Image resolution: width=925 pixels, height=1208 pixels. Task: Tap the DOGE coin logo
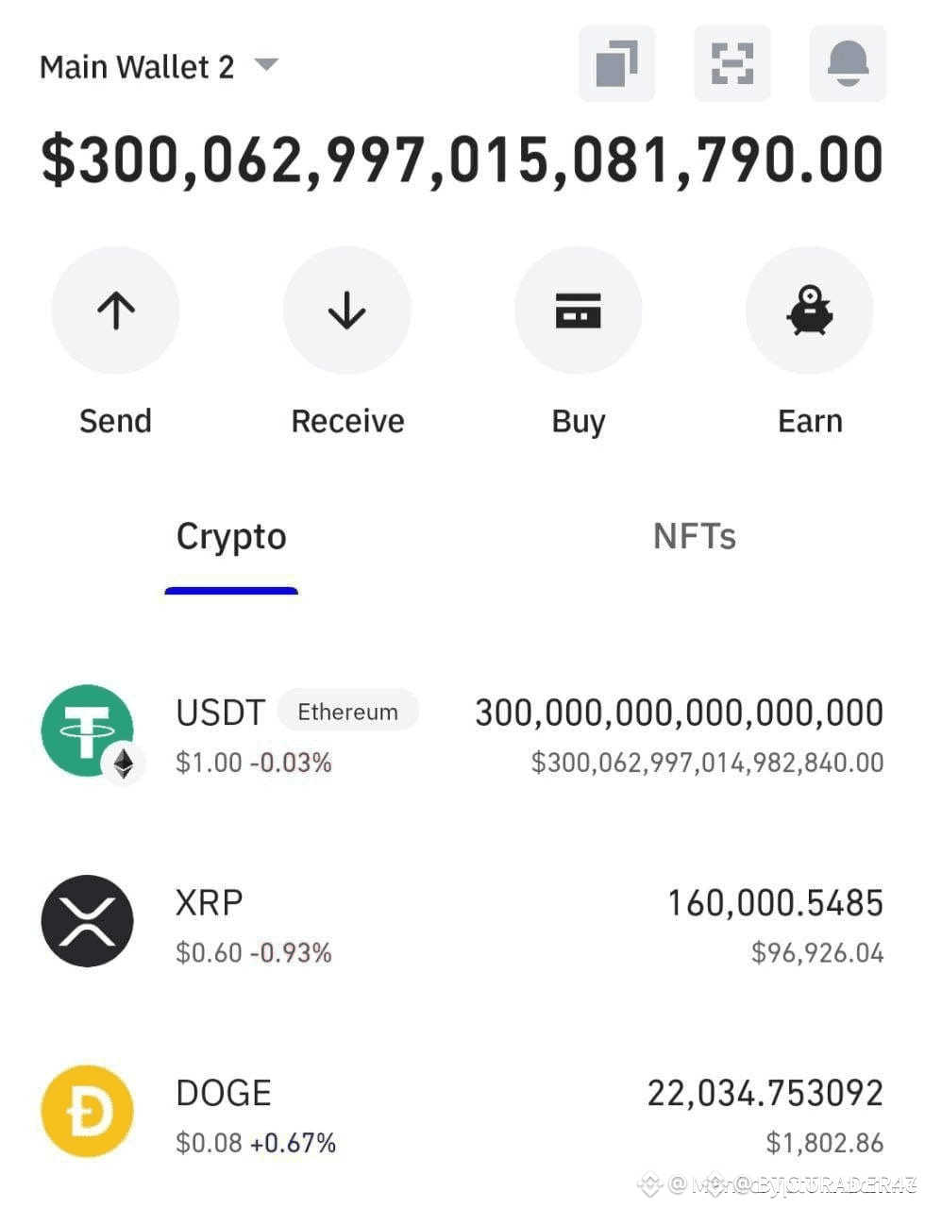point(88,1112)
